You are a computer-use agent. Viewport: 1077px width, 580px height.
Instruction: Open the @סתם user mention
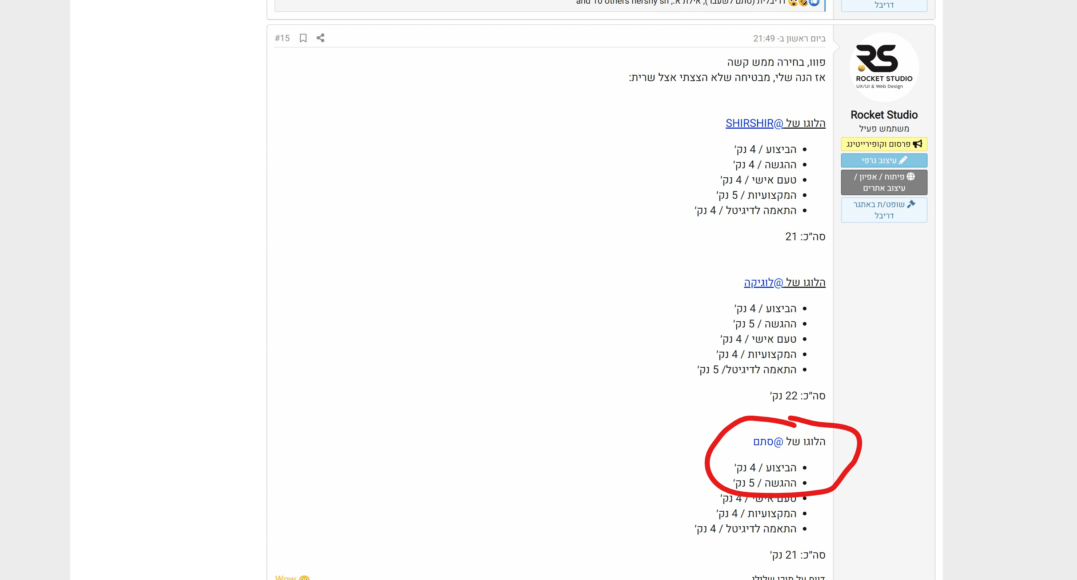768,442
